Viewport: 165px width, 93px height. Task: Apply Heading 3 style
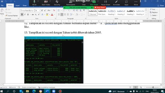point(130,12)
